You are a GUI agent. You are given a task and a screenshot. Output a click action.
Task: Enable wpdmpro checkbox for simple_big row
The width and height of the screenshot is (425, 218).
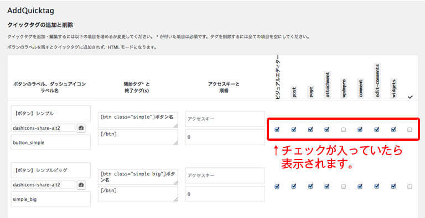344,187
